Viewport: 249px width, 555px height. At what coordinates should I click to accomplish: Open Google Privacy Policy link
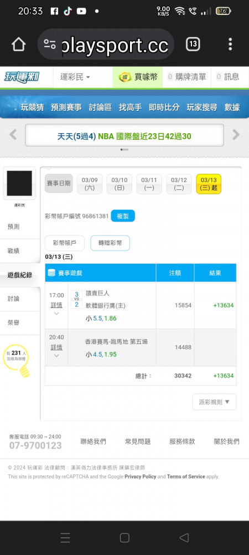pyautogui.click(x=141, y=476)
